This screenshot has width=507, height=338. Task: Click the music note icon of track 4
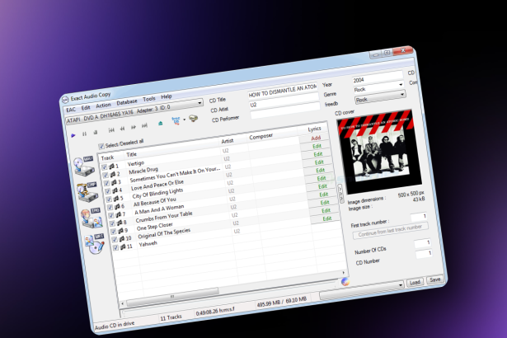(x=115, y=190)
